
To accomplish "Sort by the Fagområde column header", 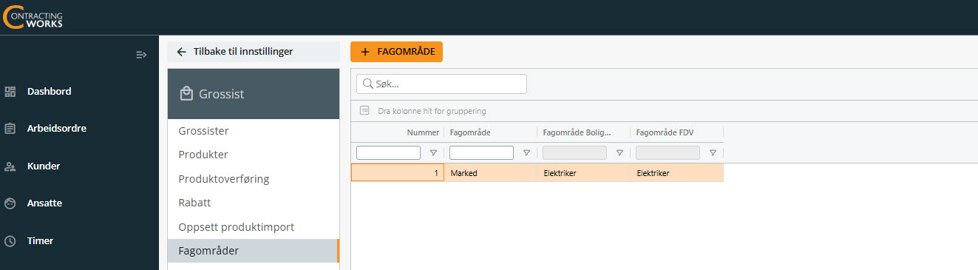I will click(490, 132).
